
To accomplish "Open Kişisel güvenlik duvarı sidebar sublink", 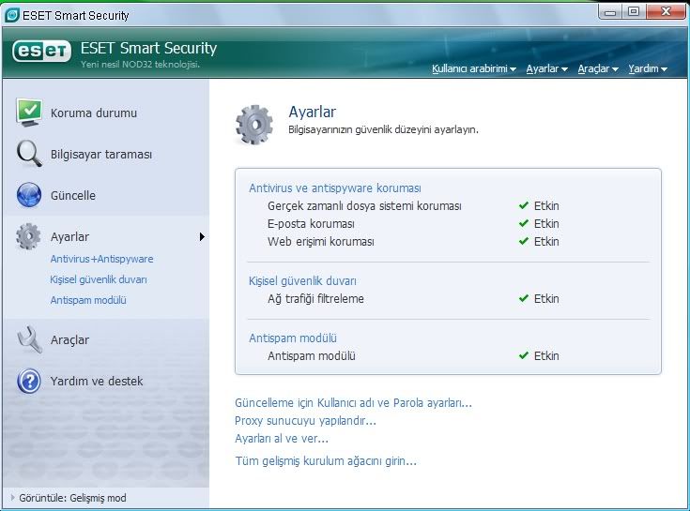I will pos(99,279).
